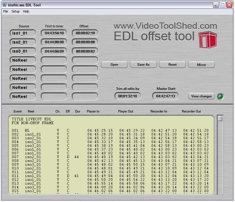Click the Save As button
This screenshot has height=202, width=235.
point(143,65)
